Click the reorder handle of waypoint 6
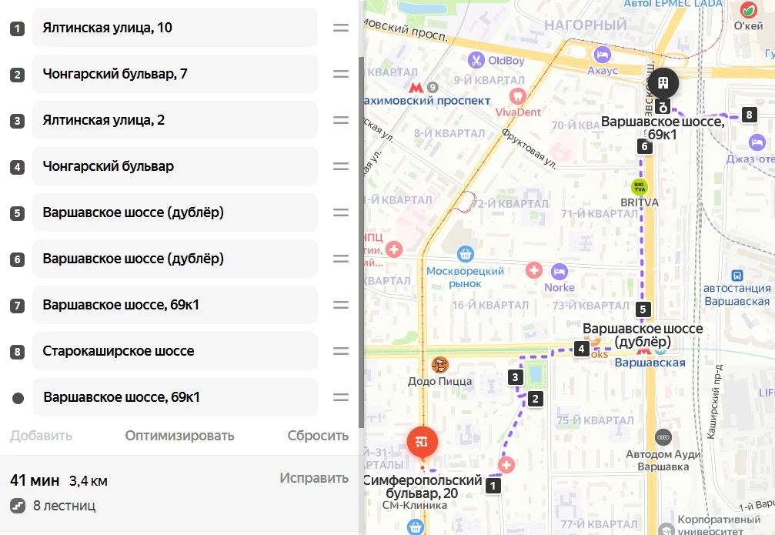The image size is (775, 535). (340, 259)
